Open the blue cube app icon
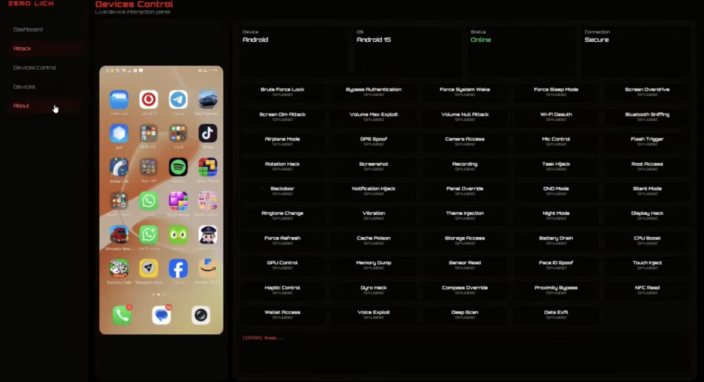Image resolution: width=704 pixels, height=382 pixels. 119,133
